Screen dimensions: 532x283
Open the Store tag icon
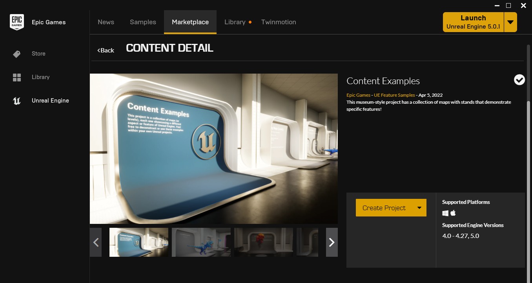(16, 54)
